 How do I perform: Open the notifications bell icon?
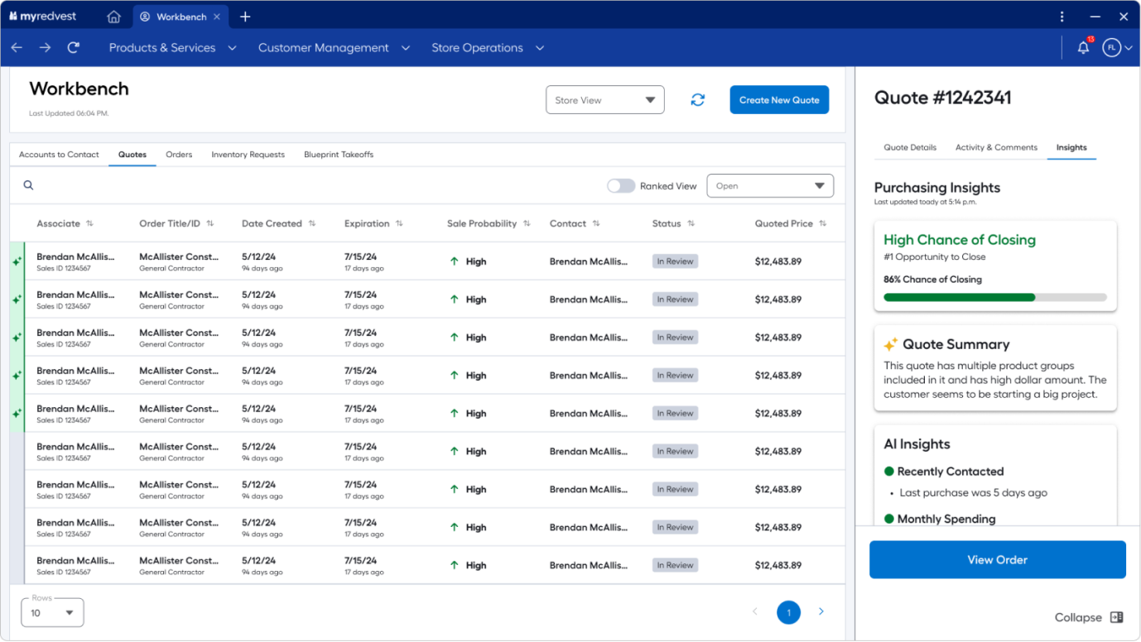coord(1083,48)
